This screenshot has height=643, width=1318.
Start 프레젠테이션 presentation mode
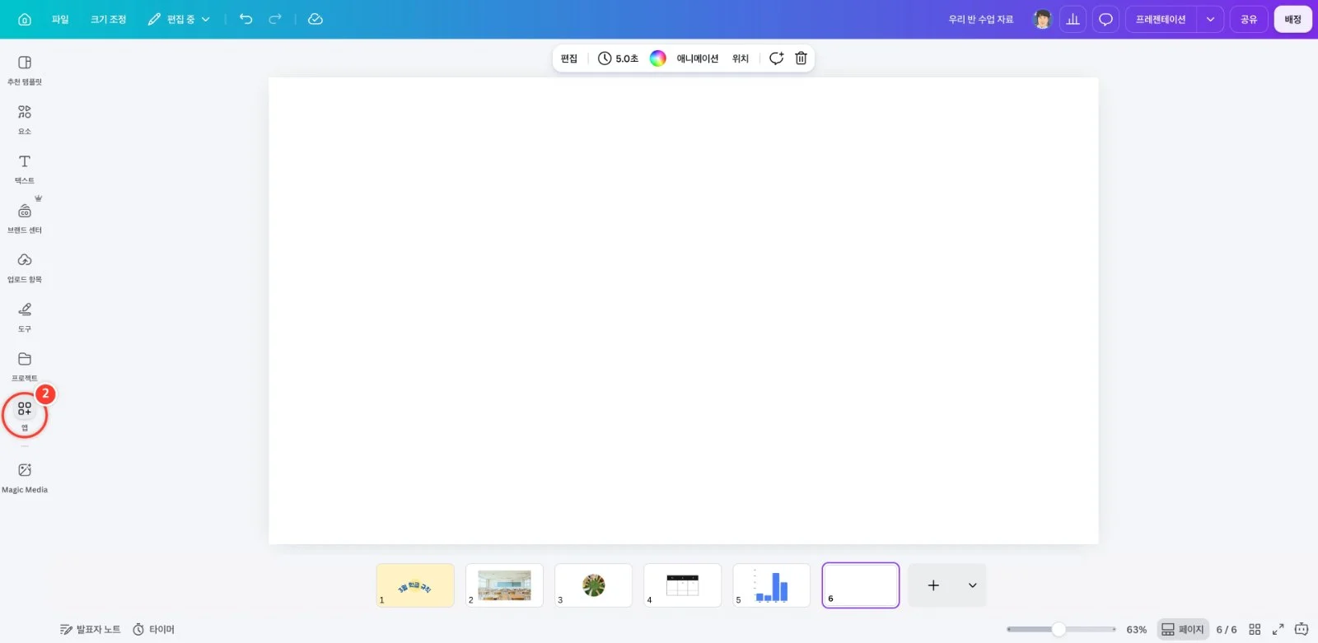tap(1161, 19)
